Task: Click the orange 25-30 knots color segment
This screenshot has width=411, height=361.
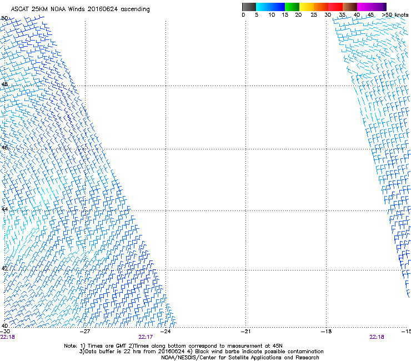Action: [x=321, y=7]
